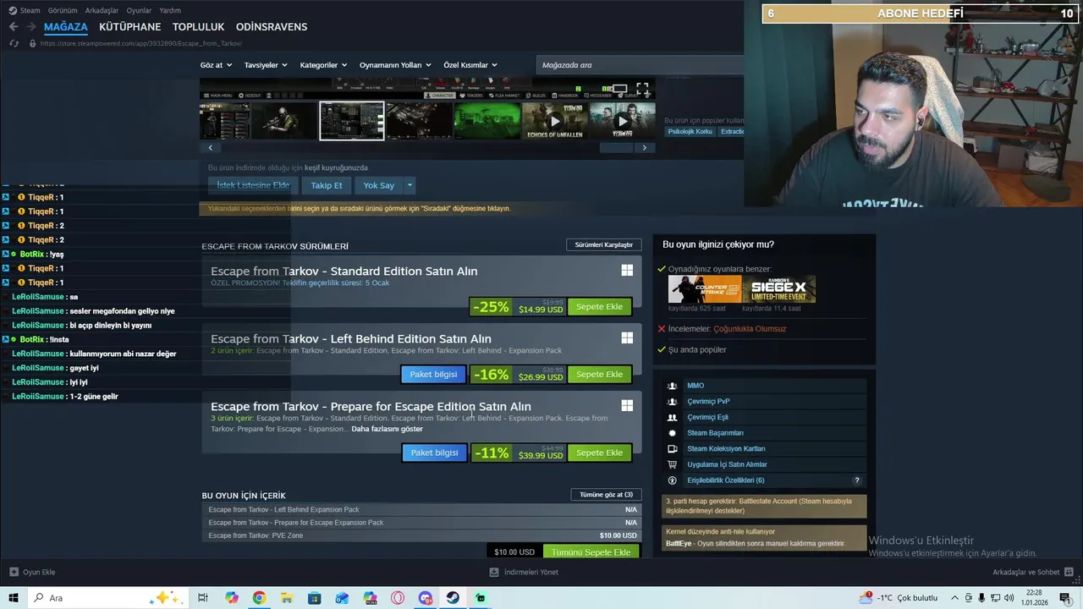Open Paket bilgisi for Left Behind Edition
This screenshot has height=609, width=1083.
point(433,374)
